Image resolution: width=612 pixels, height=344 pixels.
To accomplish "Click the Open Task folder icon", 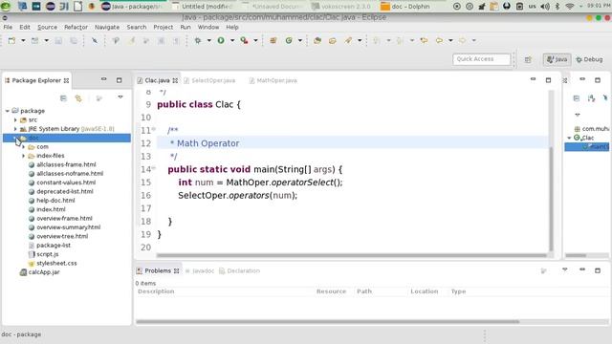I will pos(333,40).
